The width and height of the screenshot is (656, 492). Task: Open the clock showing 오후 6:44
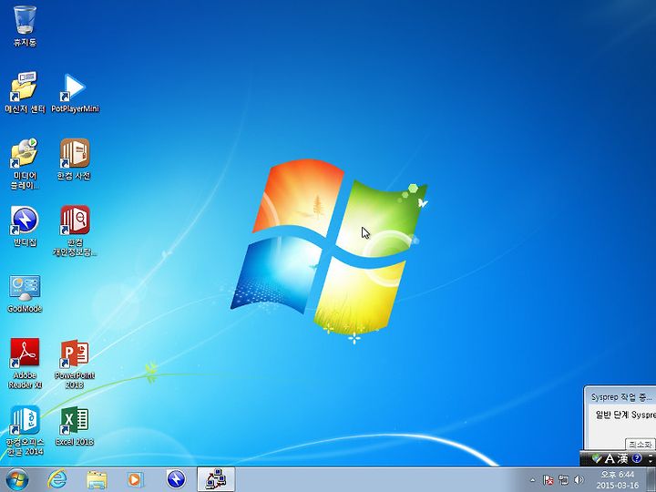click(x=618, y=480)
